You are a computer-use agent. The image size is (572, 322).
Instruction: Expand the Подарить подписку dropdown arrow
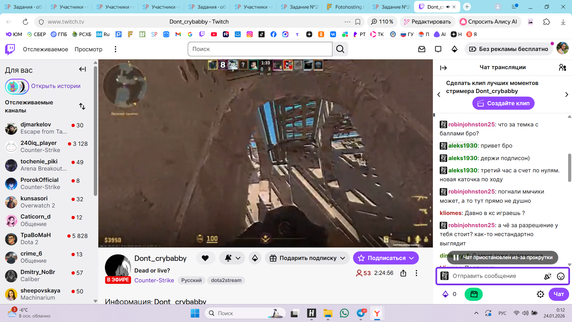pyautogui.click(x=343, y=258)
